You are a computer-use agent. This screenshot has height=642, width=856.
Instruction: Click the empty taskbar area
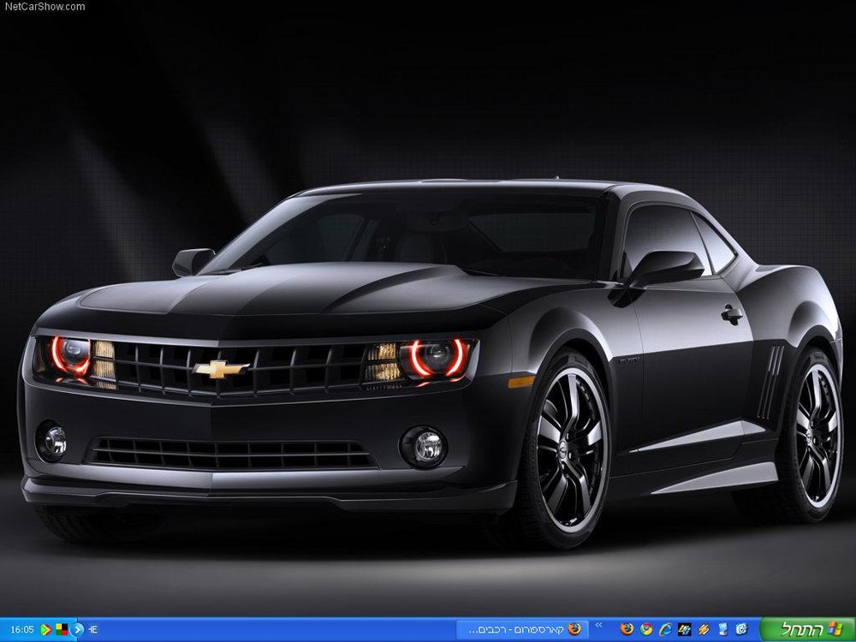pyautogui.click(x=273, y=629)
